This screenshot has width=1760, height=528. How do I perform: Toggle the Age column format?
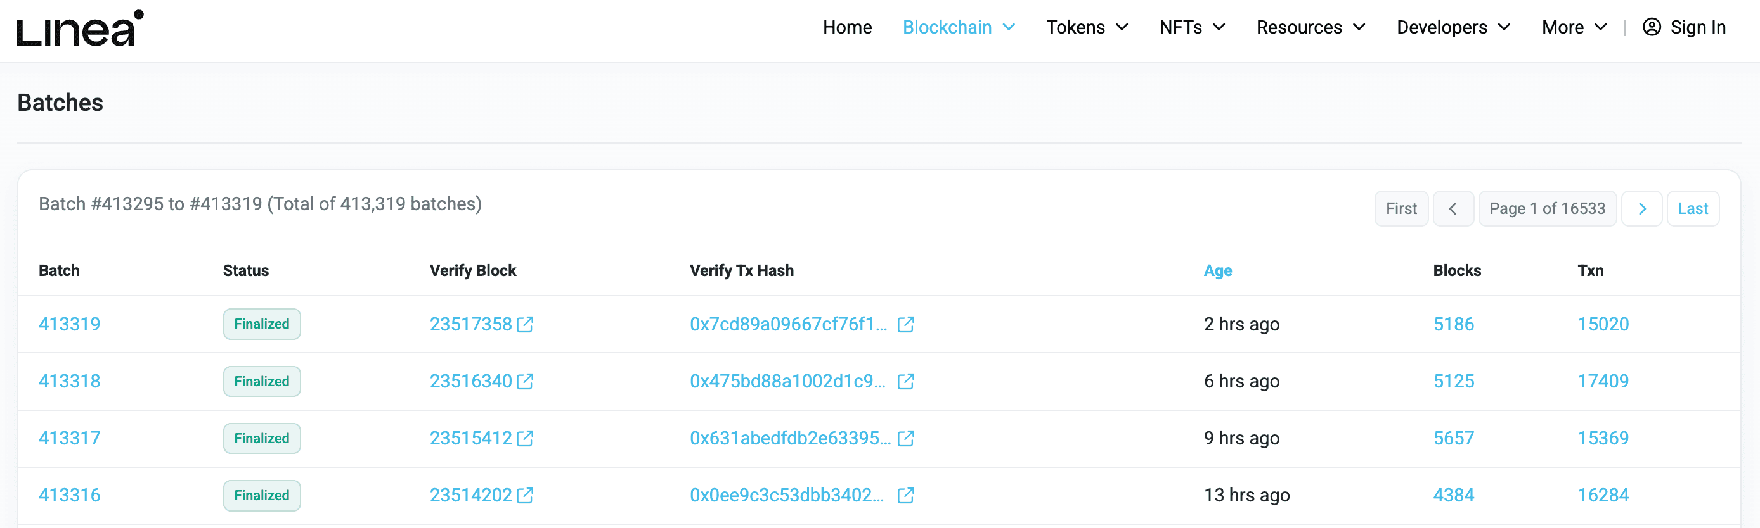(x=1217, y=271)
